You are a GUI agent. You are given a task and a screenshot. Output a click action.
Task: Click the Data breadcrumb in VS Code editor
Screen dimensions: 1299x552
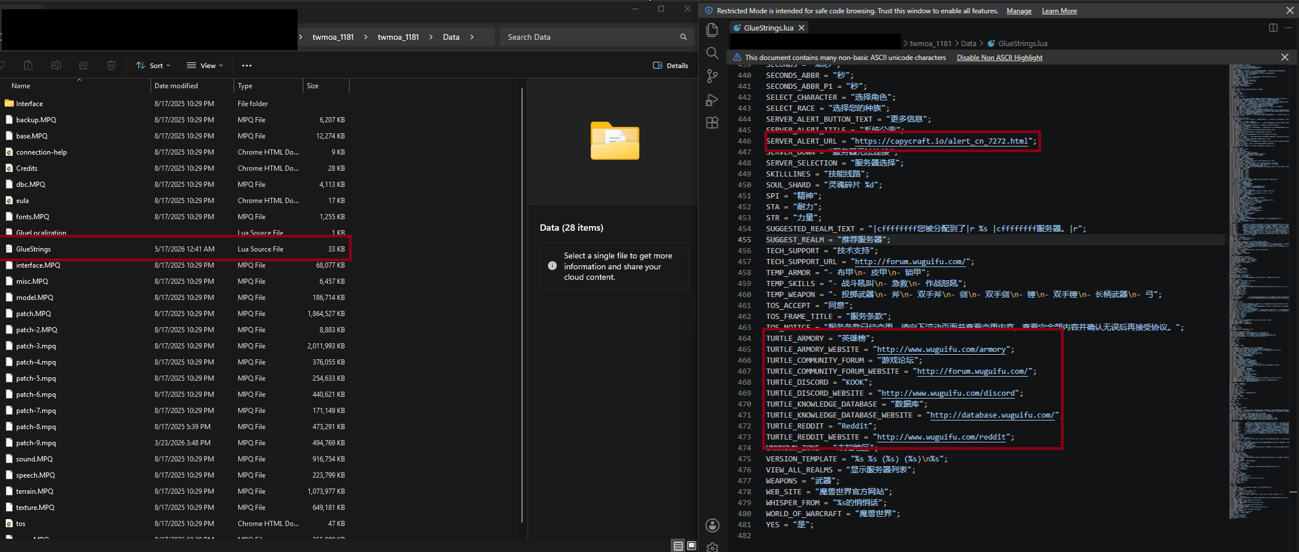[x=968, y=43]
